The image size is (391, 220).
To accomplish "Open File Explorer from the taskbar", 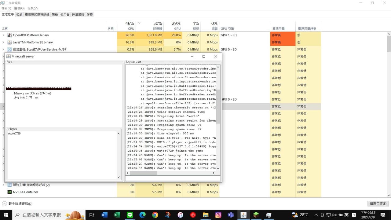I will [x=206, y=215].
